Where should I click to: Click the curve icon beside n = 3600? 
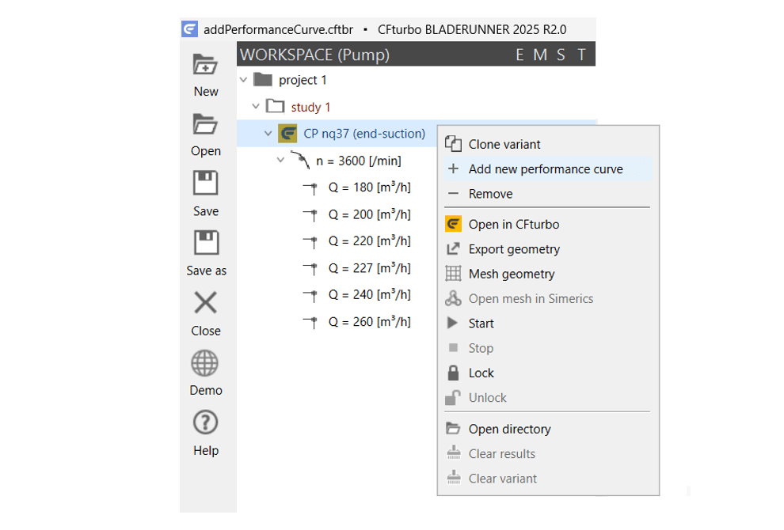coord(300,160)
